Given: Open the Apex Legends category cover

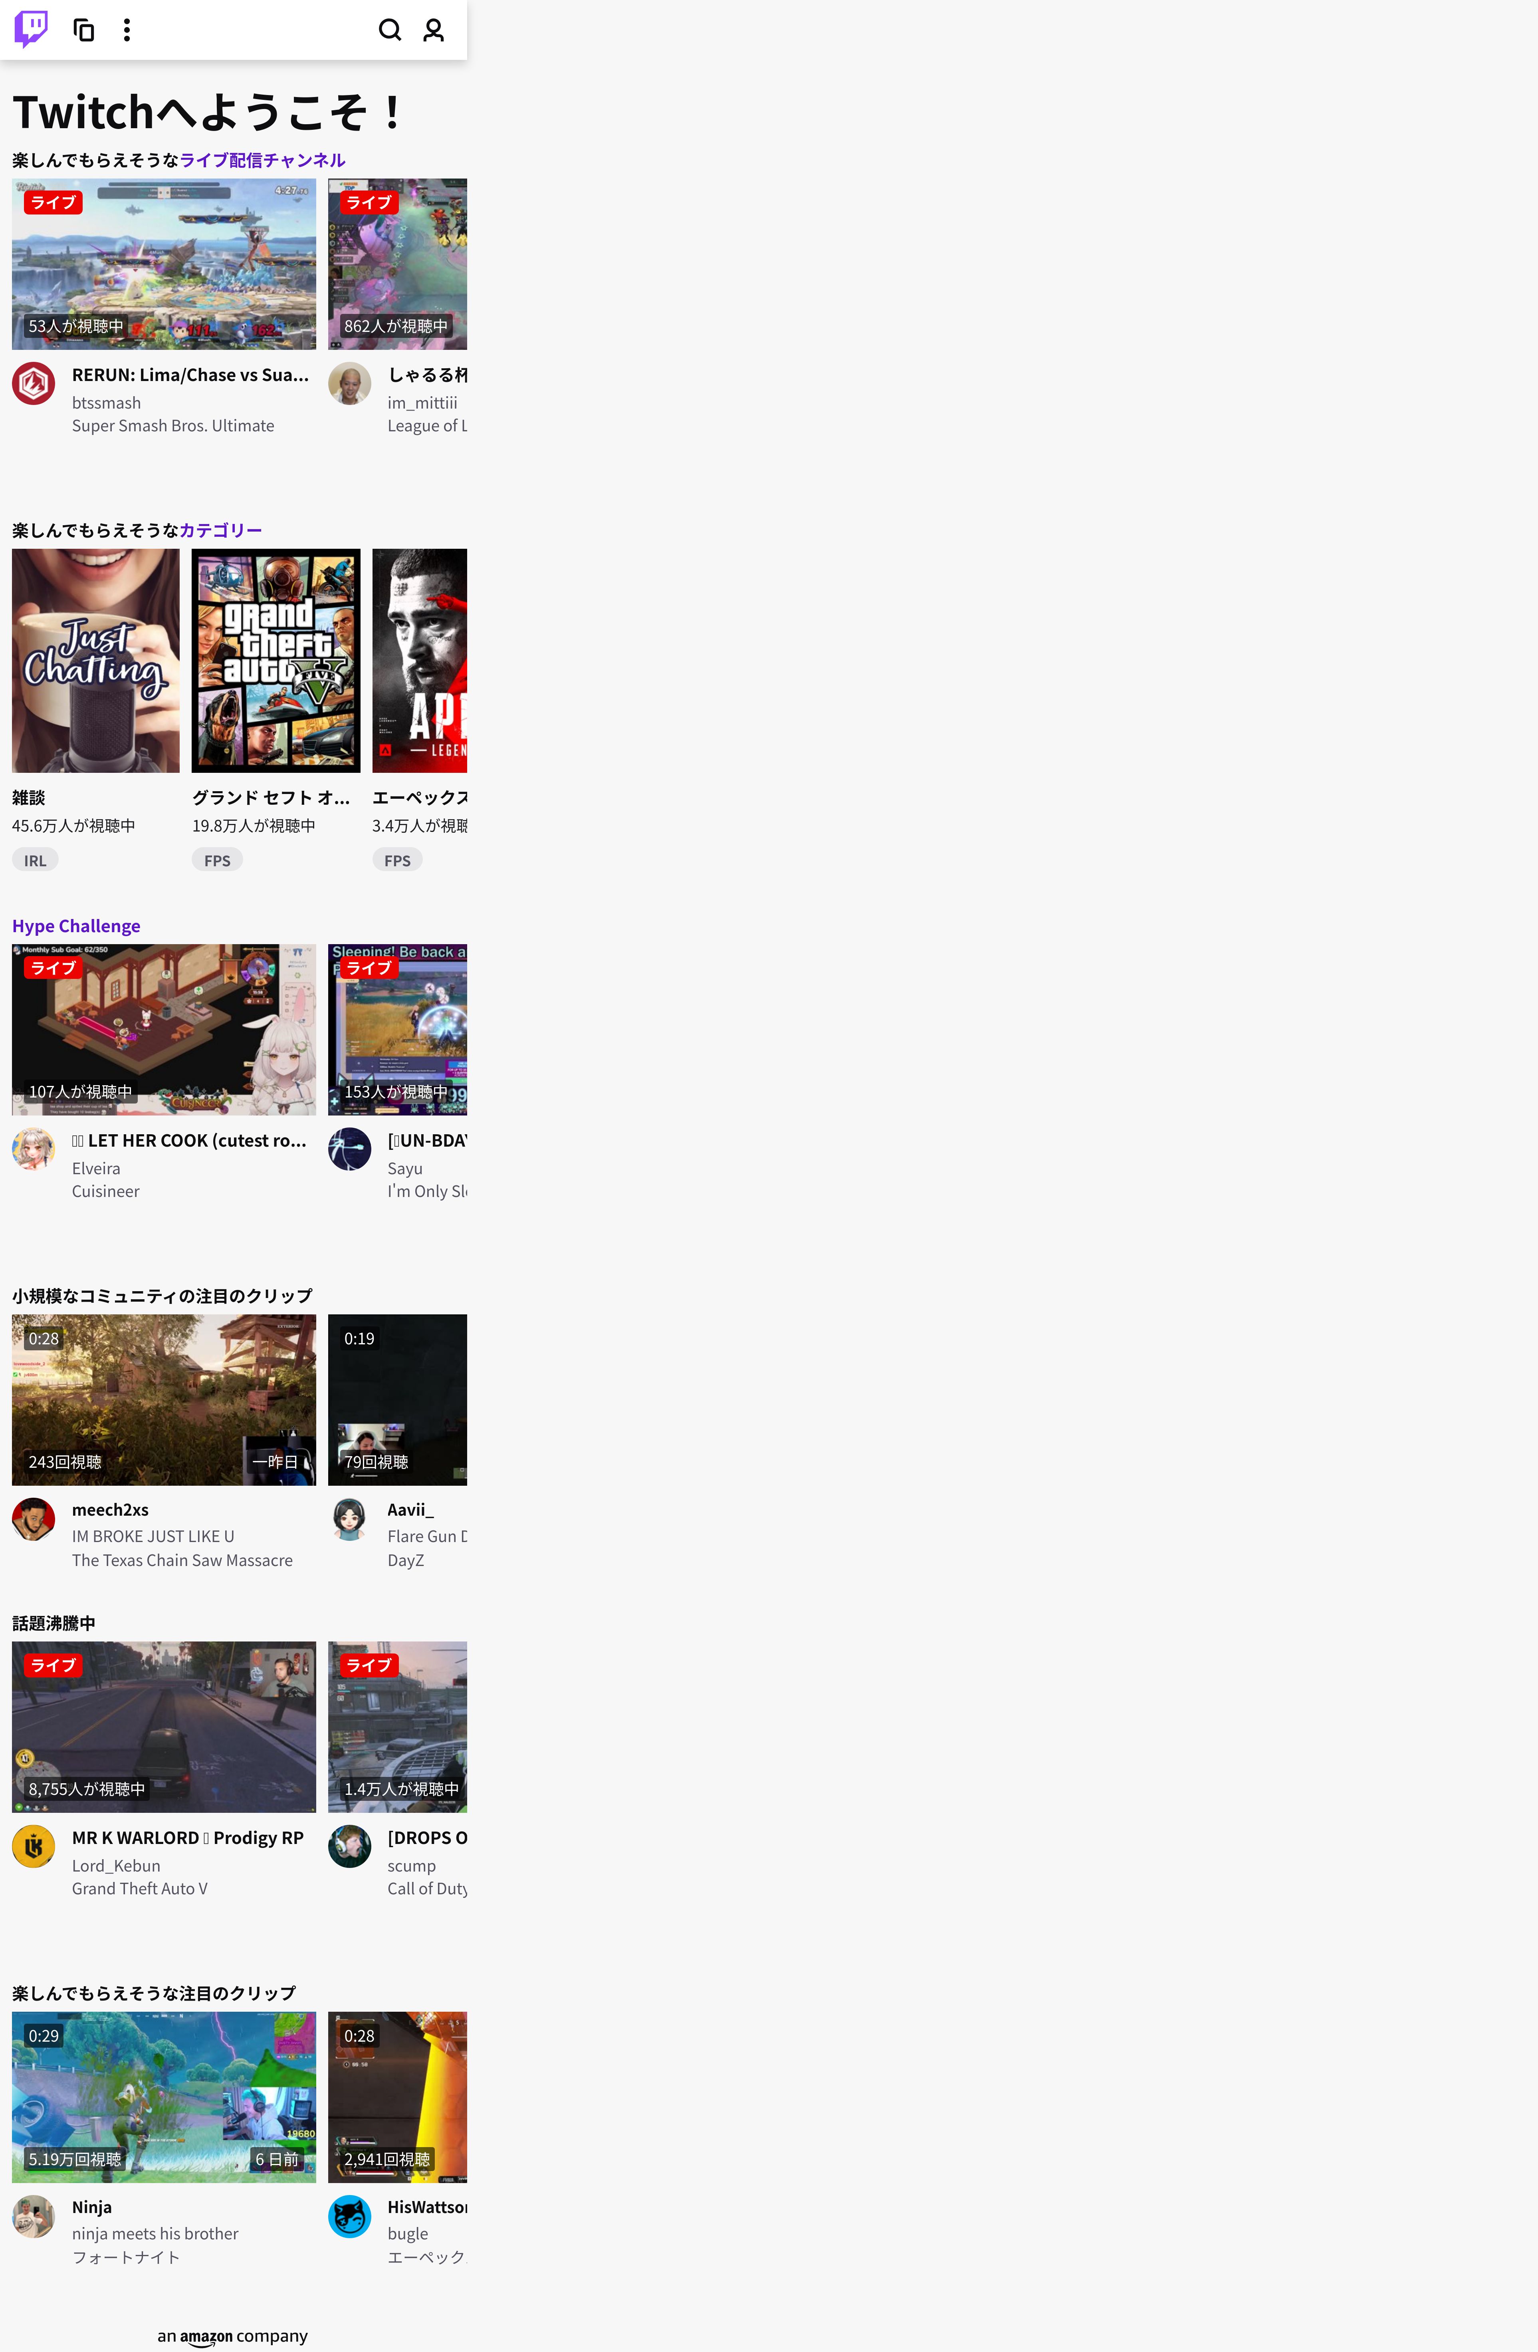Looking at the screenshot, I should click(x=420, y=661).
